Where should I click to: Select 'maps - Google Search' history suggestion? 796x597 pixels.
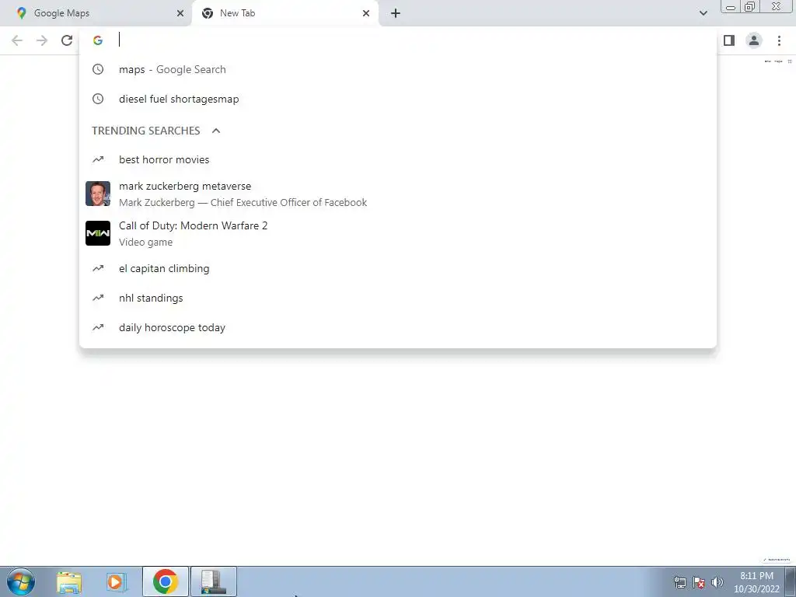pyautogui.click(x=398, y=69)
